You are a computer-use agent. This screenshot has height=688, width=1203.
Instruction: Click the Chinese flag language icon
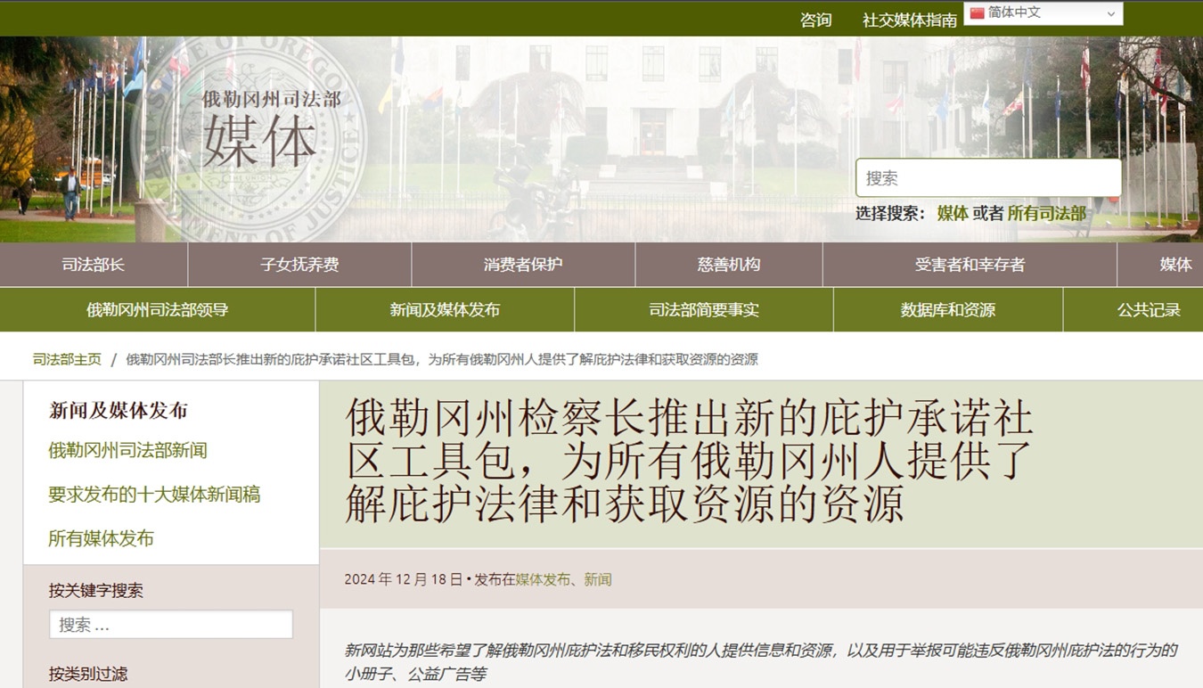[x=977, y=12]
